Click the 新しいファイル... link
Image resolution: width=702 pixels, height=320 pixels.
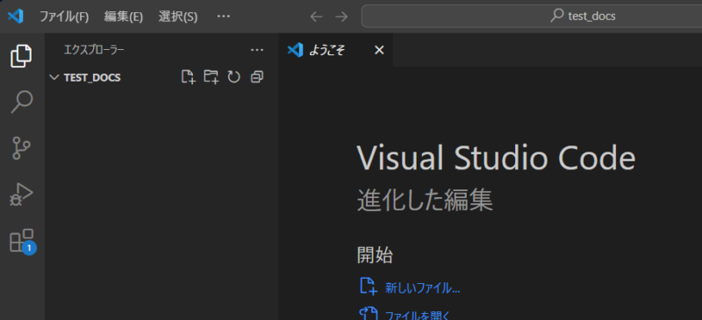(x=423, y=288)
